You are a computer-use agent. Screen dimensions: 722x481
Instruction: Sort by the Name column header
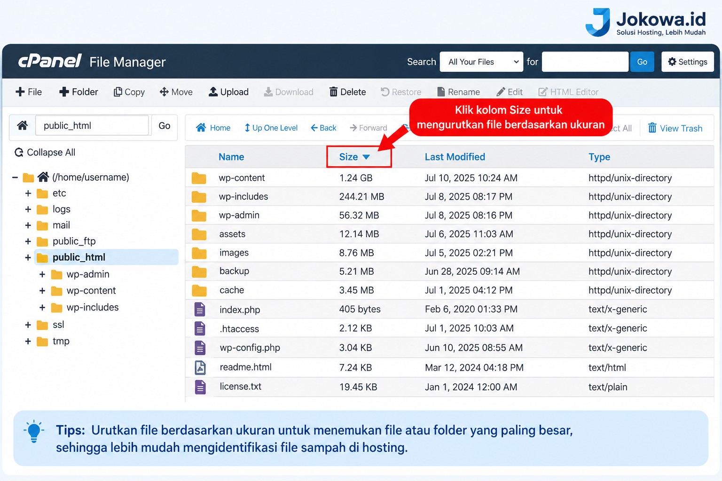[231, 157]
